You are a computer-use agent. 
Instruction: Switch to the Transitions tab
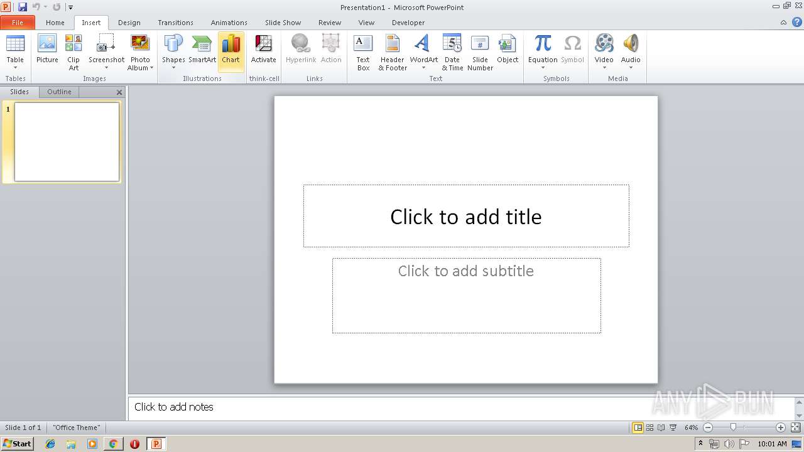(175, 23)
